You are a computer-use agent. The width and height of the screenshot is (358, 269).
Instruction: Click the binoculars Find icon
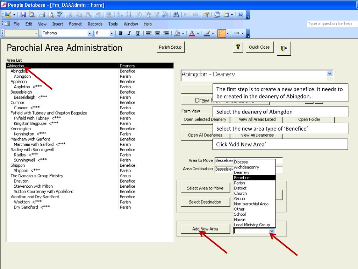(176, 15)
